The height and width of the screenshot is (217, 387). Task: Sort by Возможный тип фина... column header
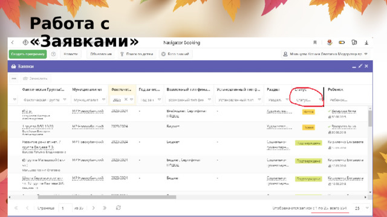point(188,90)
